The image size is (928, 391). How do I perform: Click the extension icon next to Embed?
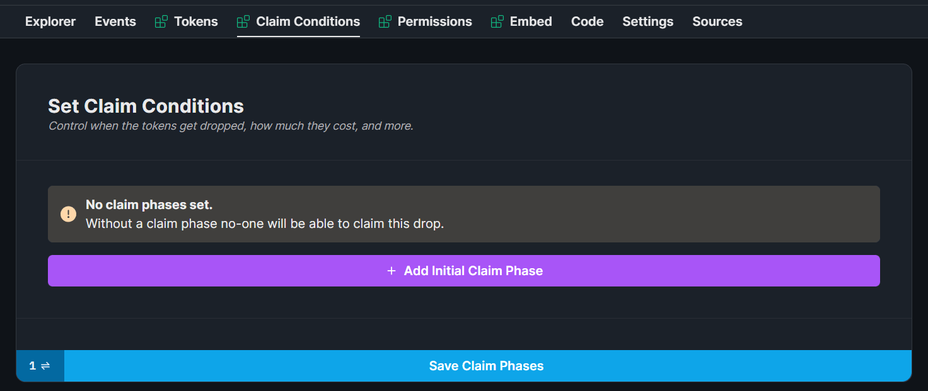(x=497, y=21)
